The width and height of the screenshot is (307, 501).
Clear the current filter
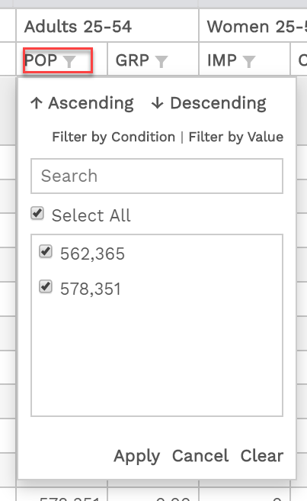(262, 456)
